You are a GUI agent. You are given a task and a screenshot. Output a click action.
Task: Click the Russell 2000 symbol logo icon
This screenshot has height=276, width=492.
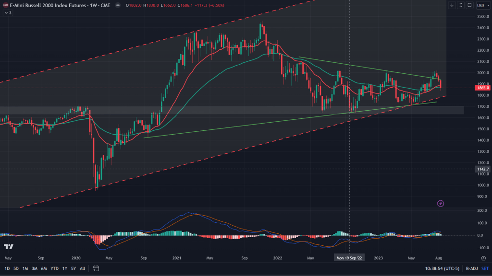[x=5, y=5]
